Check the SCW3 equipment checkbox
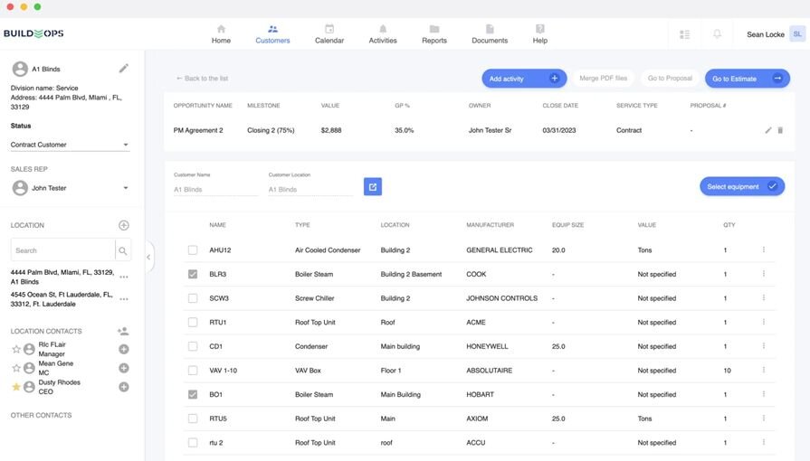This screenshot has height=461, width=810. tap(193, 298)
